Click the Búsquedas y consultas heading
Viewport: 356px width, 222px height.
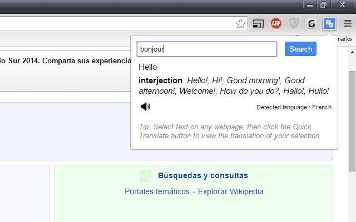point(202,176)
